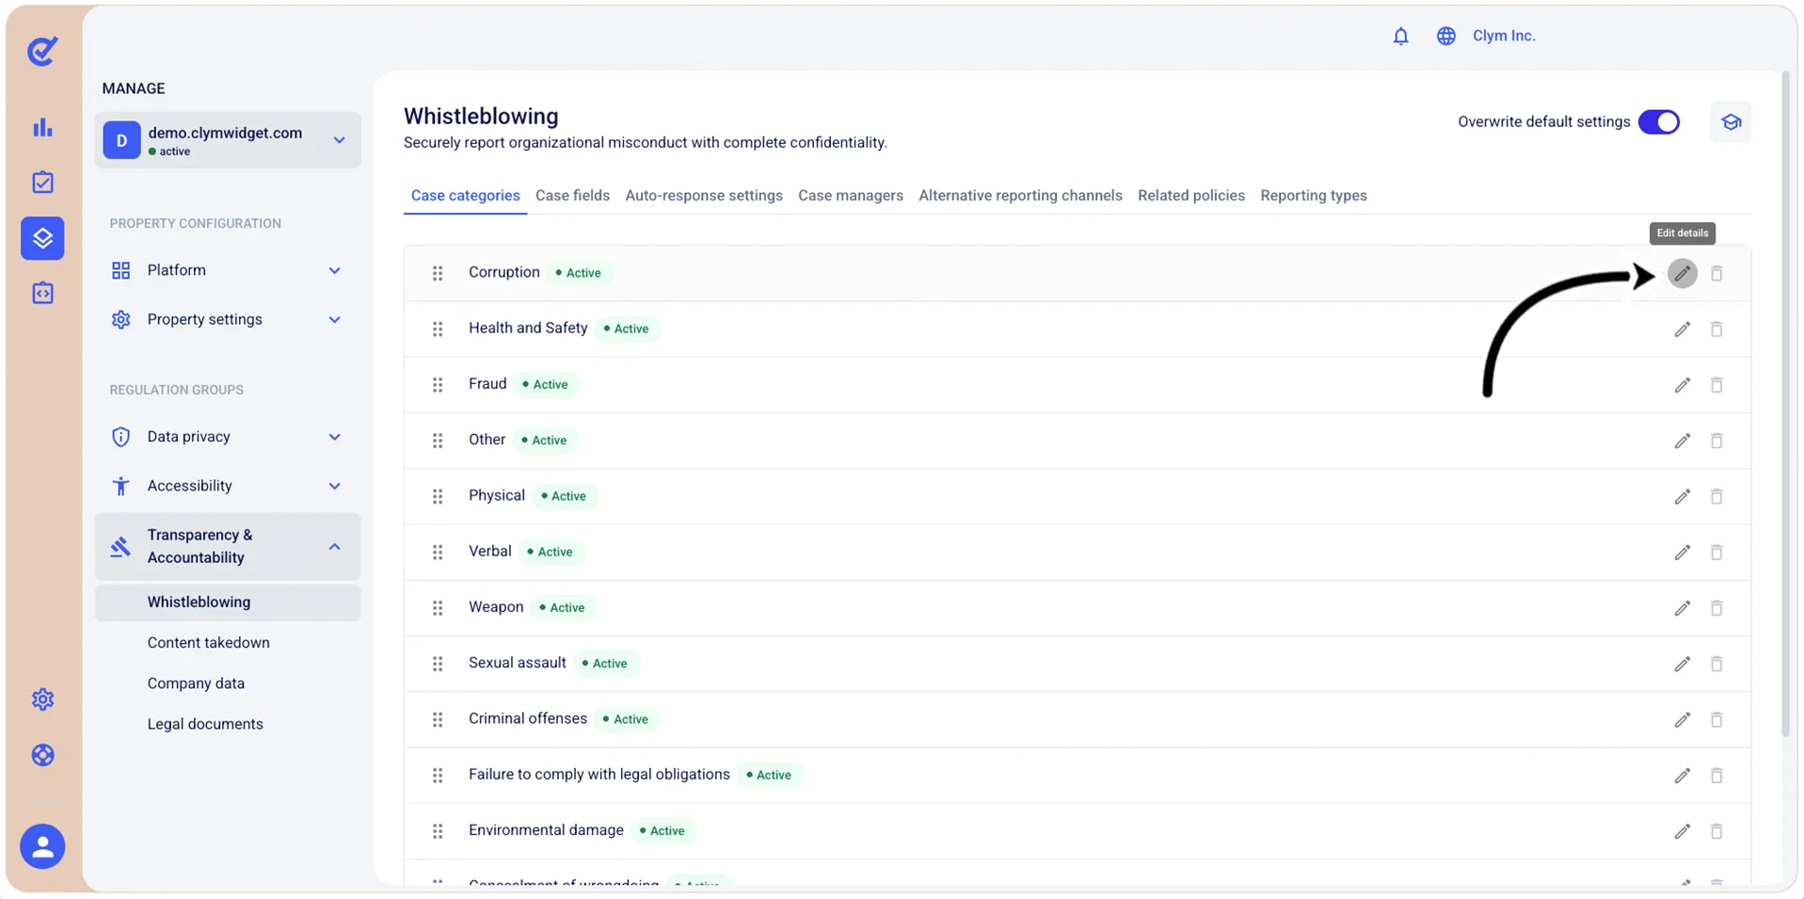
Task: Collapse Transparency & Accountability group
Action: click(x=228, y=546)
